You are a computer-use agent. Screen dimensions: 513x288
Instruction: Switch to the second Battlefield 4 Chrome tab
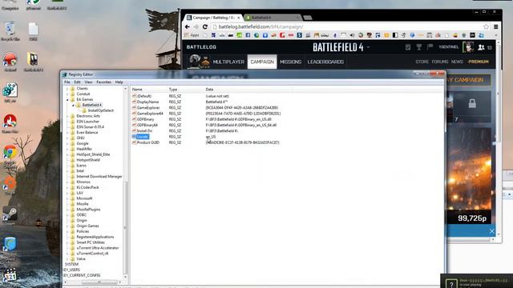pyautogui.click(x=273, y=18)
